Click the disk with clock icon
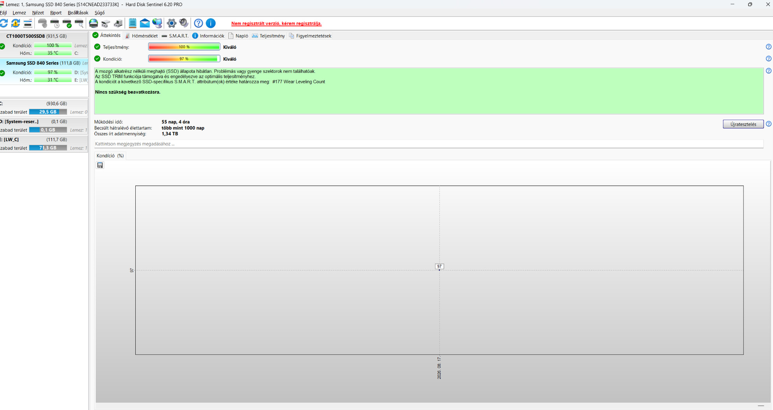The height and width of the screenshot is (410, 773). (55, 23)
